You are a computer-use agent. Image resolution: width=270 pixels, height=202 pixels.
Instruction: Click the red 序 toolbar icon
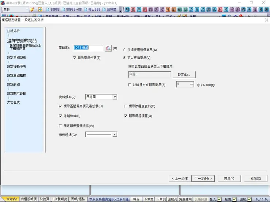[x=145, y=9]
